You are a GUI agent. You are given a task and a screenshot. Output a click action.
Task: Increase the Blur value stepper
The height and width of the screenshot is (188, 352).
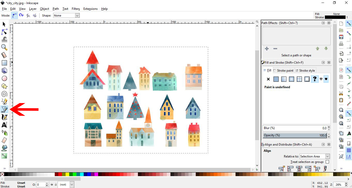point(329,127)
